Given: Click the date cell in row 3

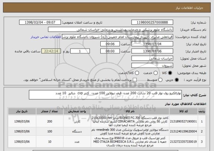Looking at the screenshot, I should pos(22,142).
